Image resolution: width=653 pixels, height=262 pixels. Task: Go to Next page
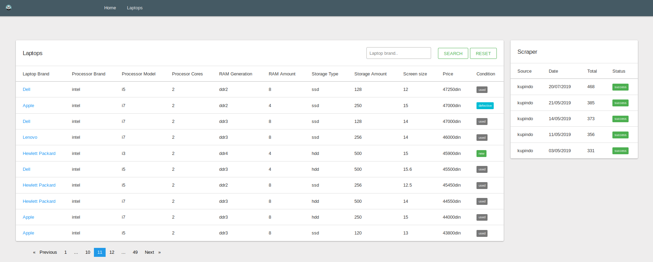(x=153, y=252)
